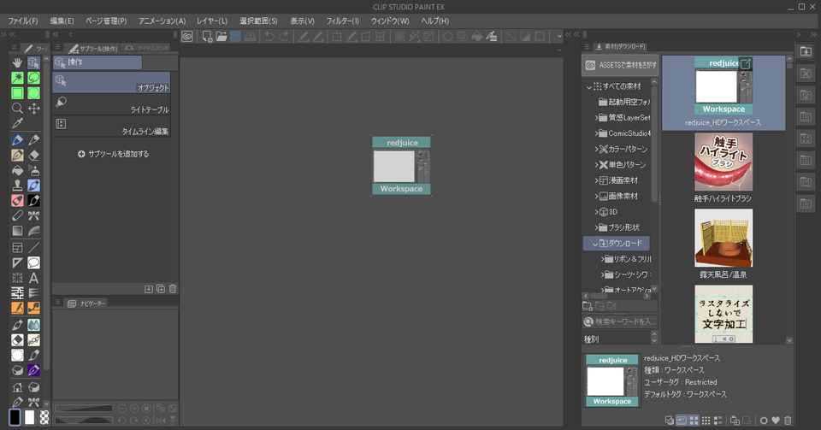Create new material folder icon
The width and height of the screenshot is (821, 430).
(x=588, y=305)
